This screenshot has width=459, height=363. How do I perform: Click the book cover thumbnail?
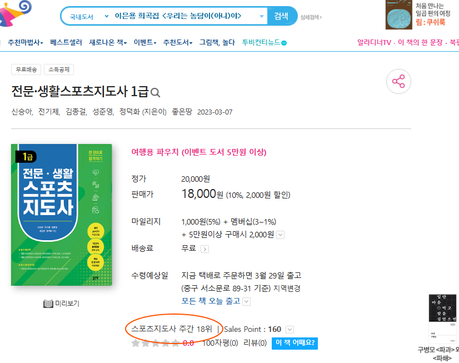[x=62, y=215]
